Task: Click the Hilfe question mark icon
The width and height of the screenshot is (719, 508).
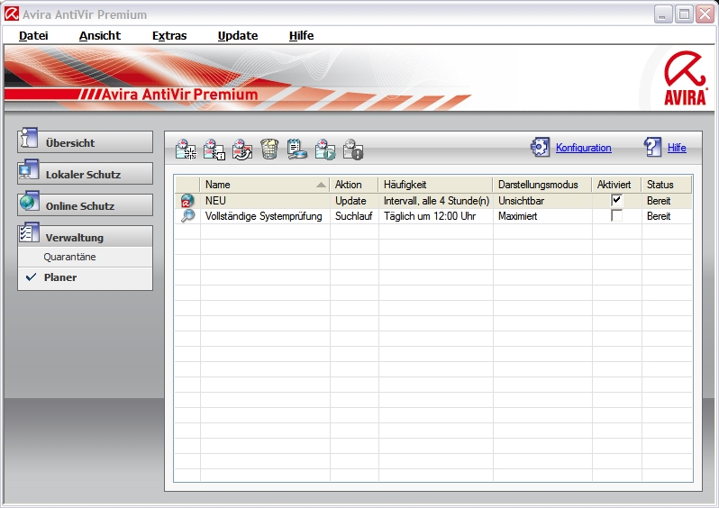Action: tap(652, 148)
